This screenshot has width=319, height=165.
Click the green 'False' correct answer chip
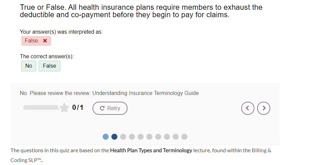[x=49, y=66]
